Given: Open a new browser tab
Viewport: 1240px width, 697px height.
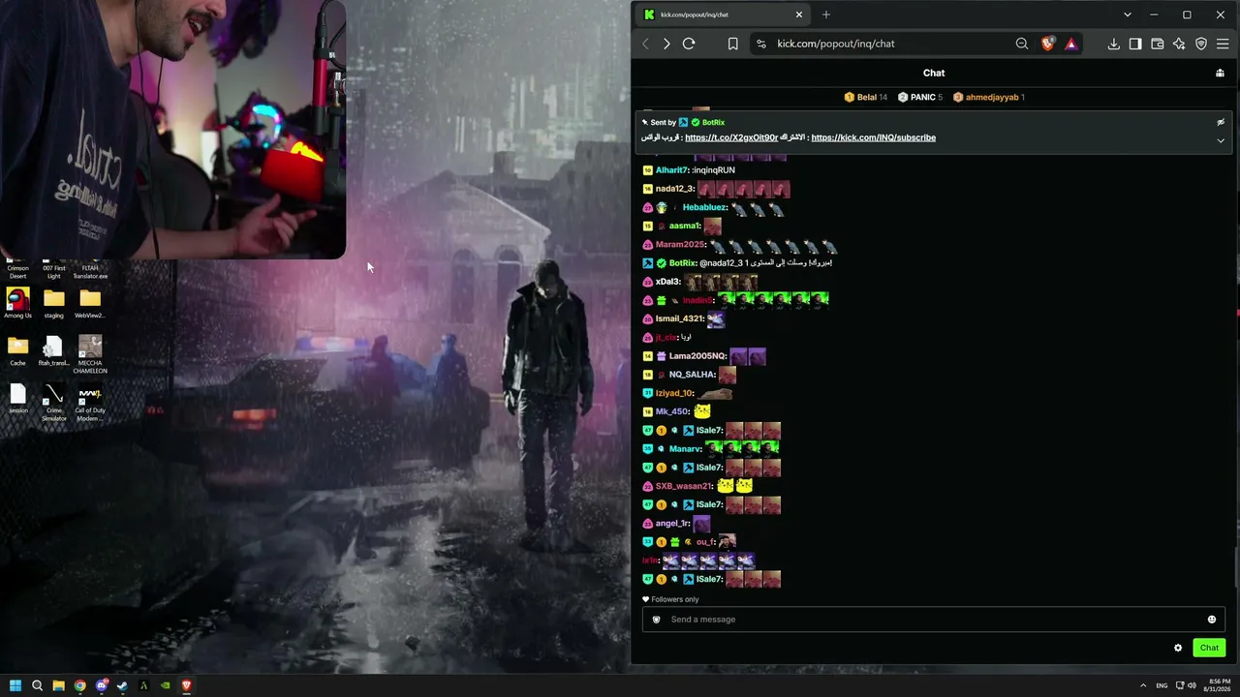Looking at the screenshot, I should point(826,15).
